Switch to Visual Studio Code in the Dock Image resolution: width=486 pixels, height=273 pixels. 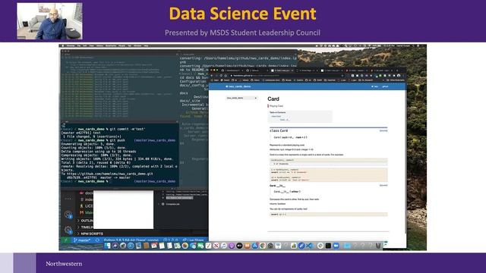point(310,246)
